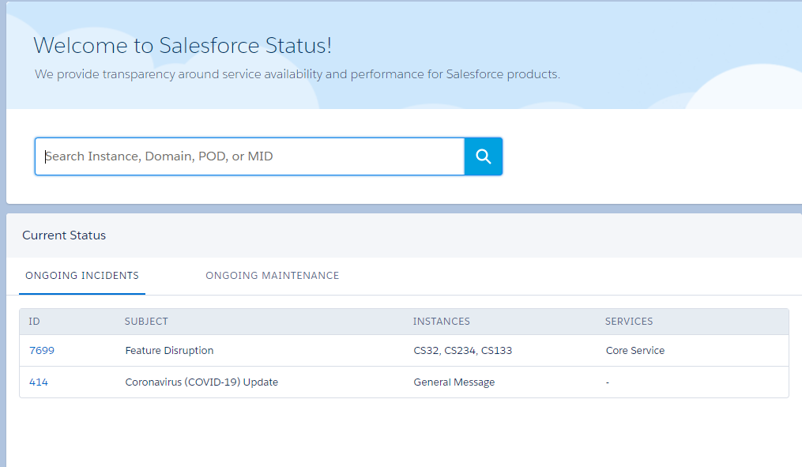Switch to the Ongoing Incidents tab
The width and height of the screenshot is (802, 467).
[x=82, y=276]
